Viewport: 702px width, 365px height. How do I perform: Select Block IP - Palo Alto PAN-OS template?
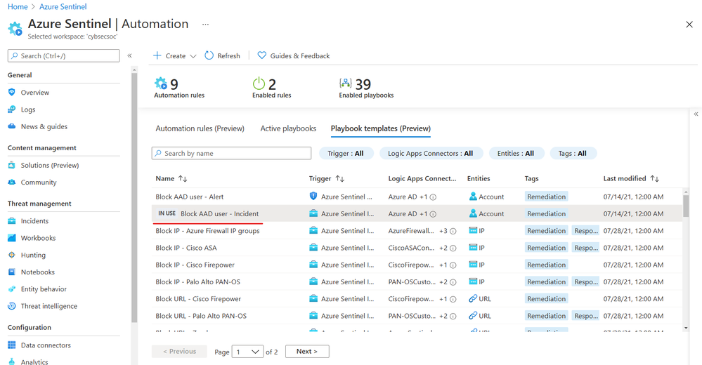(198, 281)
